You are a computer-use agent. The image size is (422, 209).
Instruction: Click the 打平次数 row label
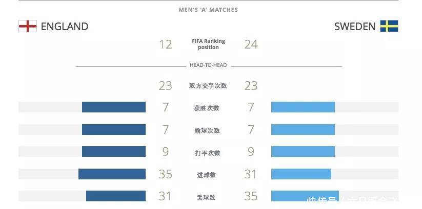(208, 153)
